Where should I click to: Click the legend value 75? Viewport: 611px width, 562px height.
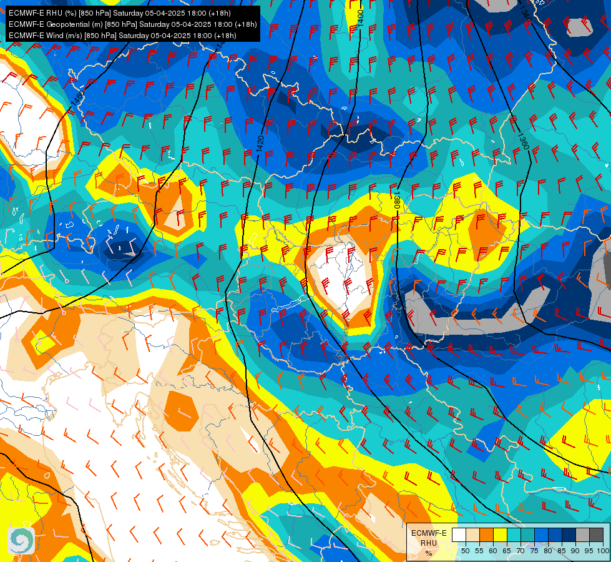coord(534,551)
